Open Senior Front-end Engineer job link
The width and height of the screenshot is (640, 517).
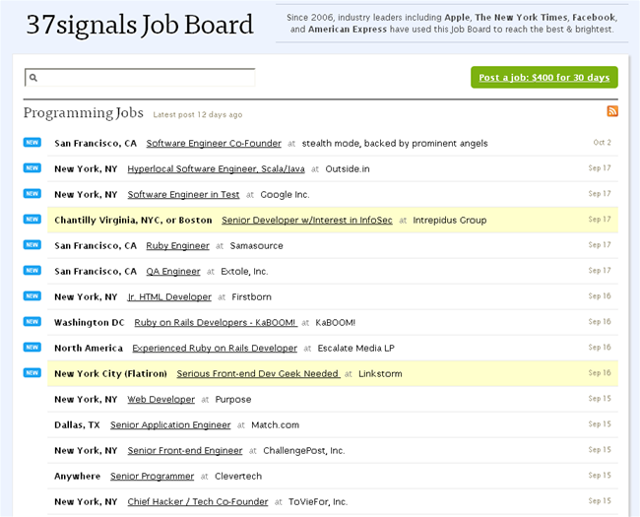tap(185, 450)
